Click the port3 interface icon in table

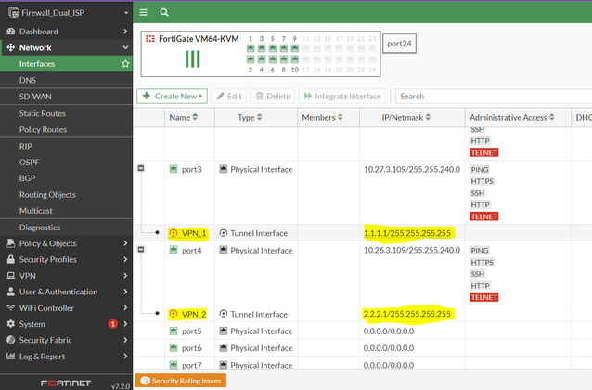[x=174, y=169]
